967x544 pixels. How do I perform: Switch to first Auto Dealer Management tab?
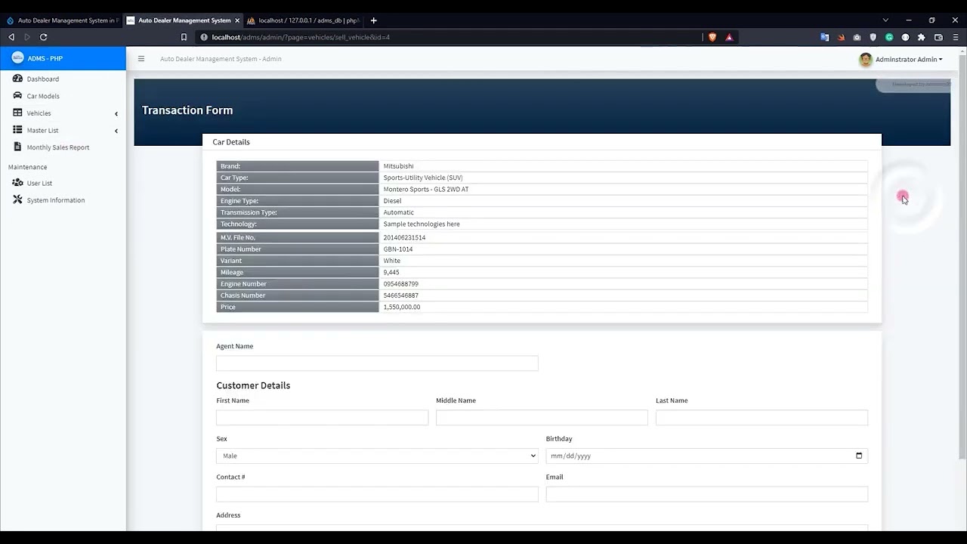pyautogui.click(x=61, y=20)
